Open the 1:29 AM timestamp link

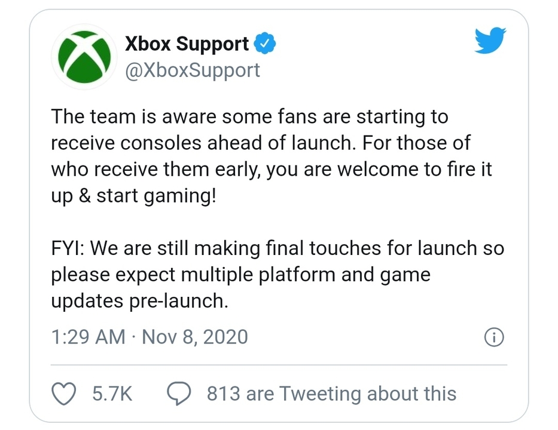pyautogui.click(x=89, y=337)
